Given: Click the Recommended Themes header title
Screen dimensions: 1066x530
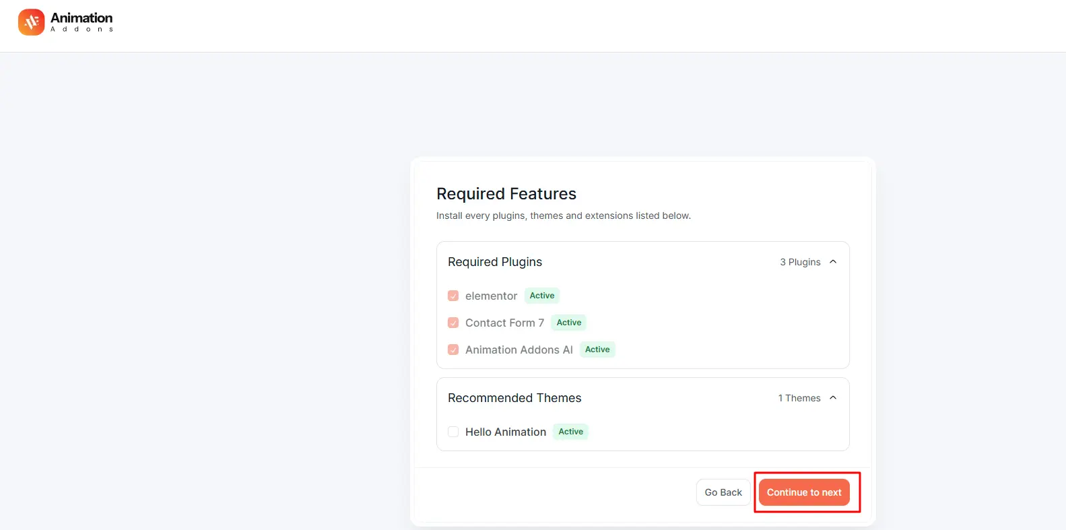Looking at the screenshot, I should 514,398.
